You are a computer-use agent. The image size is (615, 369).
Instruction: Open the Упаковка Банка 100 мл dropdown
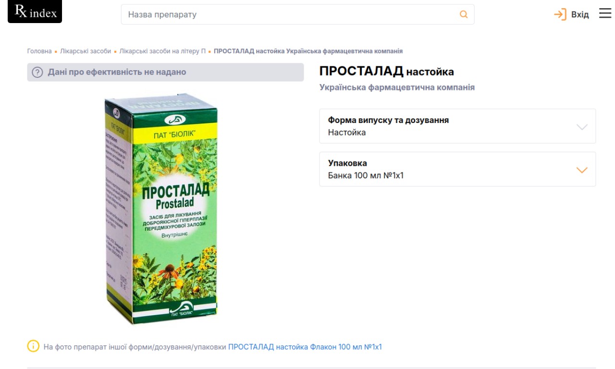coord(457,169)
